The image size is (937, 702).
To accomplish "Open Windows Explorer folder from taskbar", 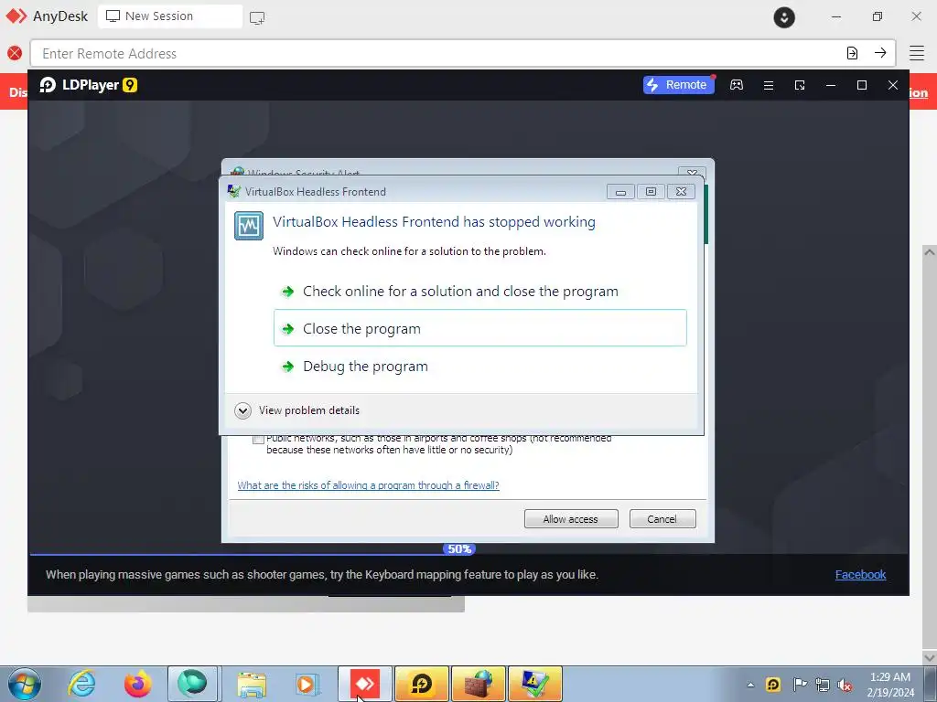I will click(x=251, y=684).
